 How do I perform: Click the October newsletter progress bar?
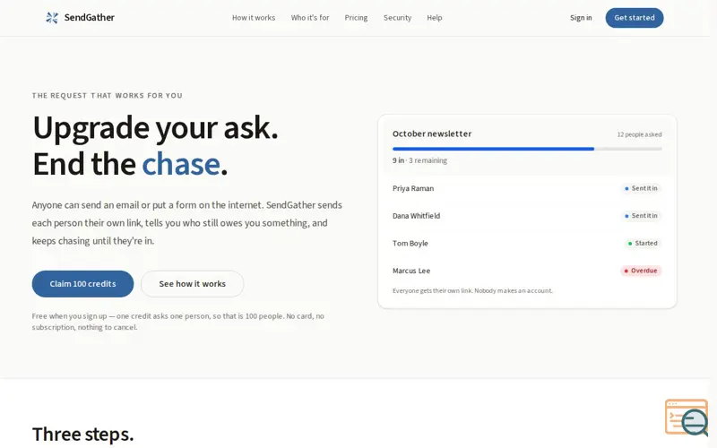coord(527,149)
